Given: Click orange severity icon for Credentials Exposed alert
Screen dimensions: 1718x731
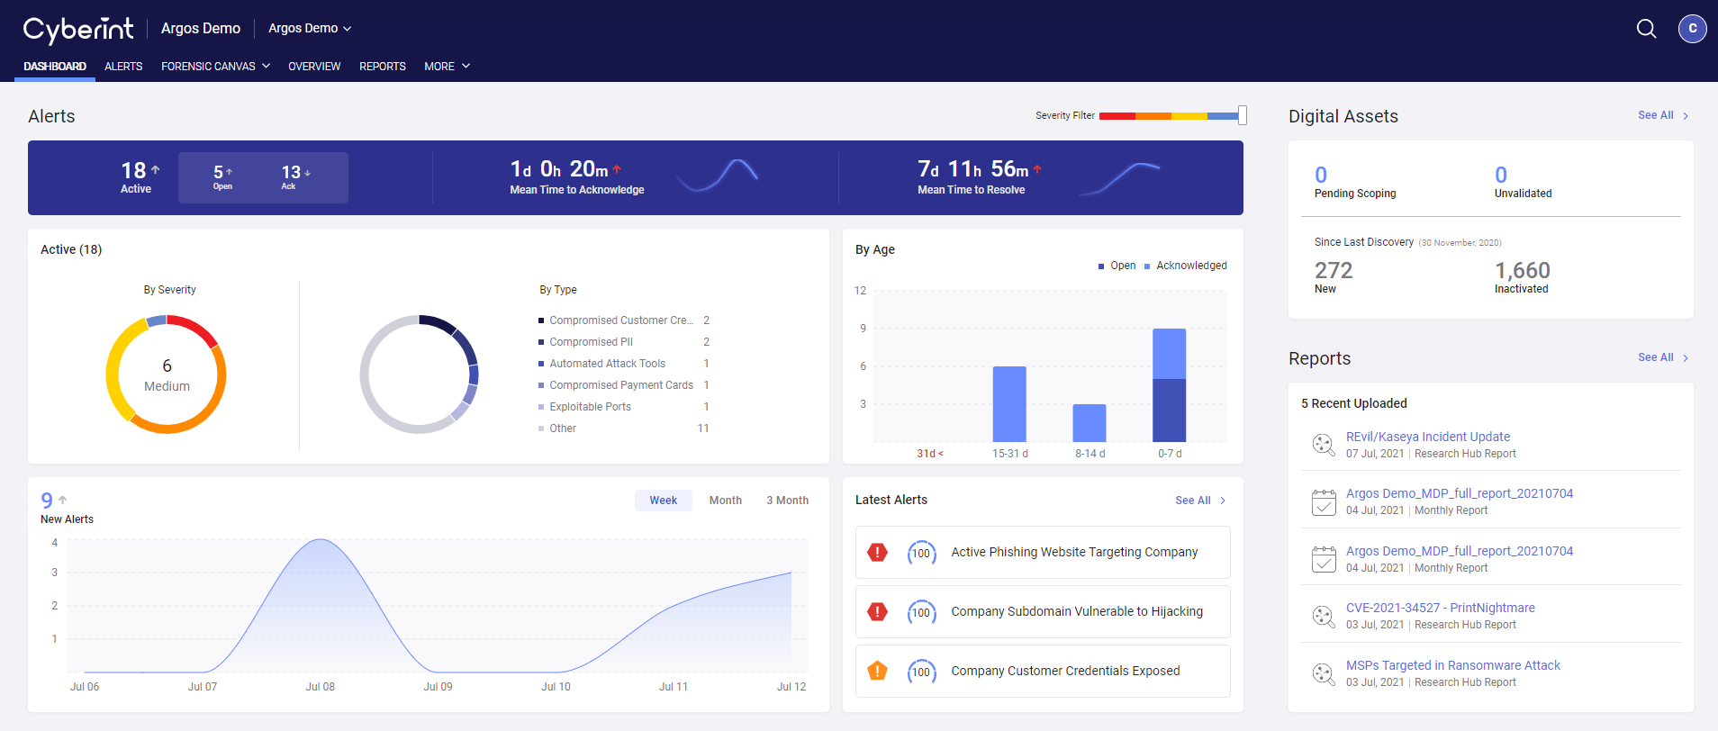Looking at the screenshot, I should coord(877,671).
